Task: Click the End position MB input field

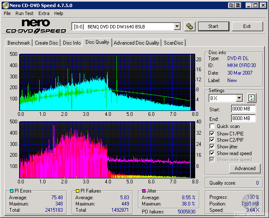Action: point(243,118)
